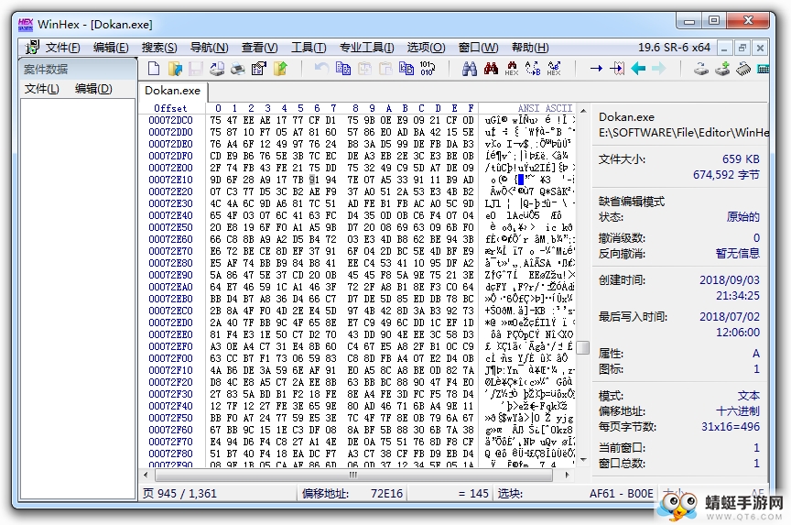Click the Go to line arrow-to-bar icon

(x=617, y=68)
